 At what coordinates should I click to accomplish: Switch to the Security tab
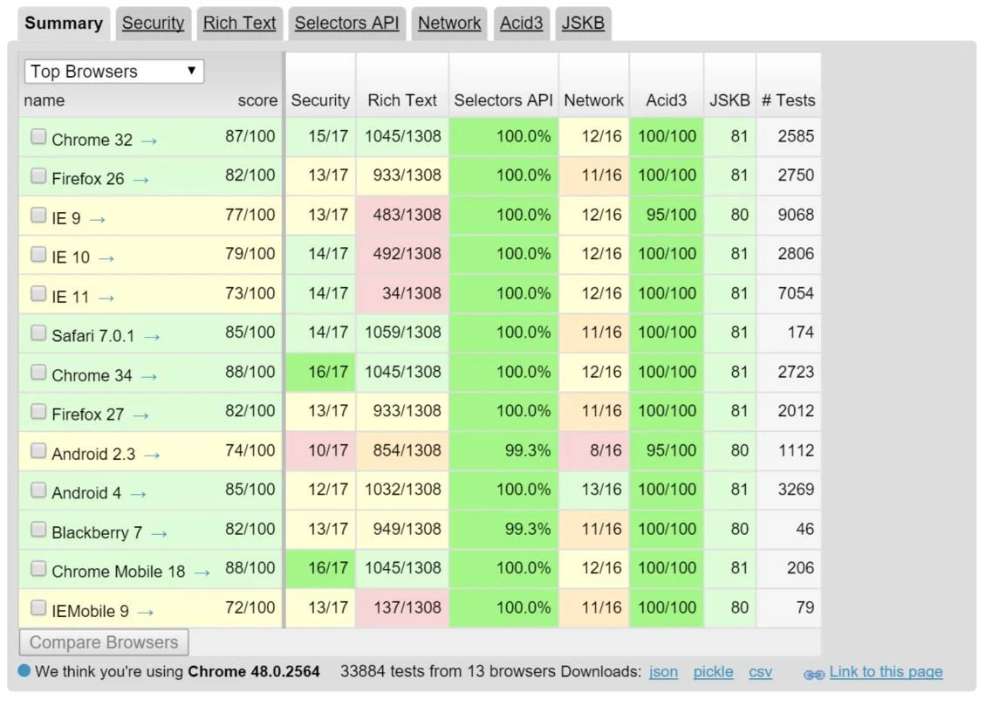coord(153,24)
